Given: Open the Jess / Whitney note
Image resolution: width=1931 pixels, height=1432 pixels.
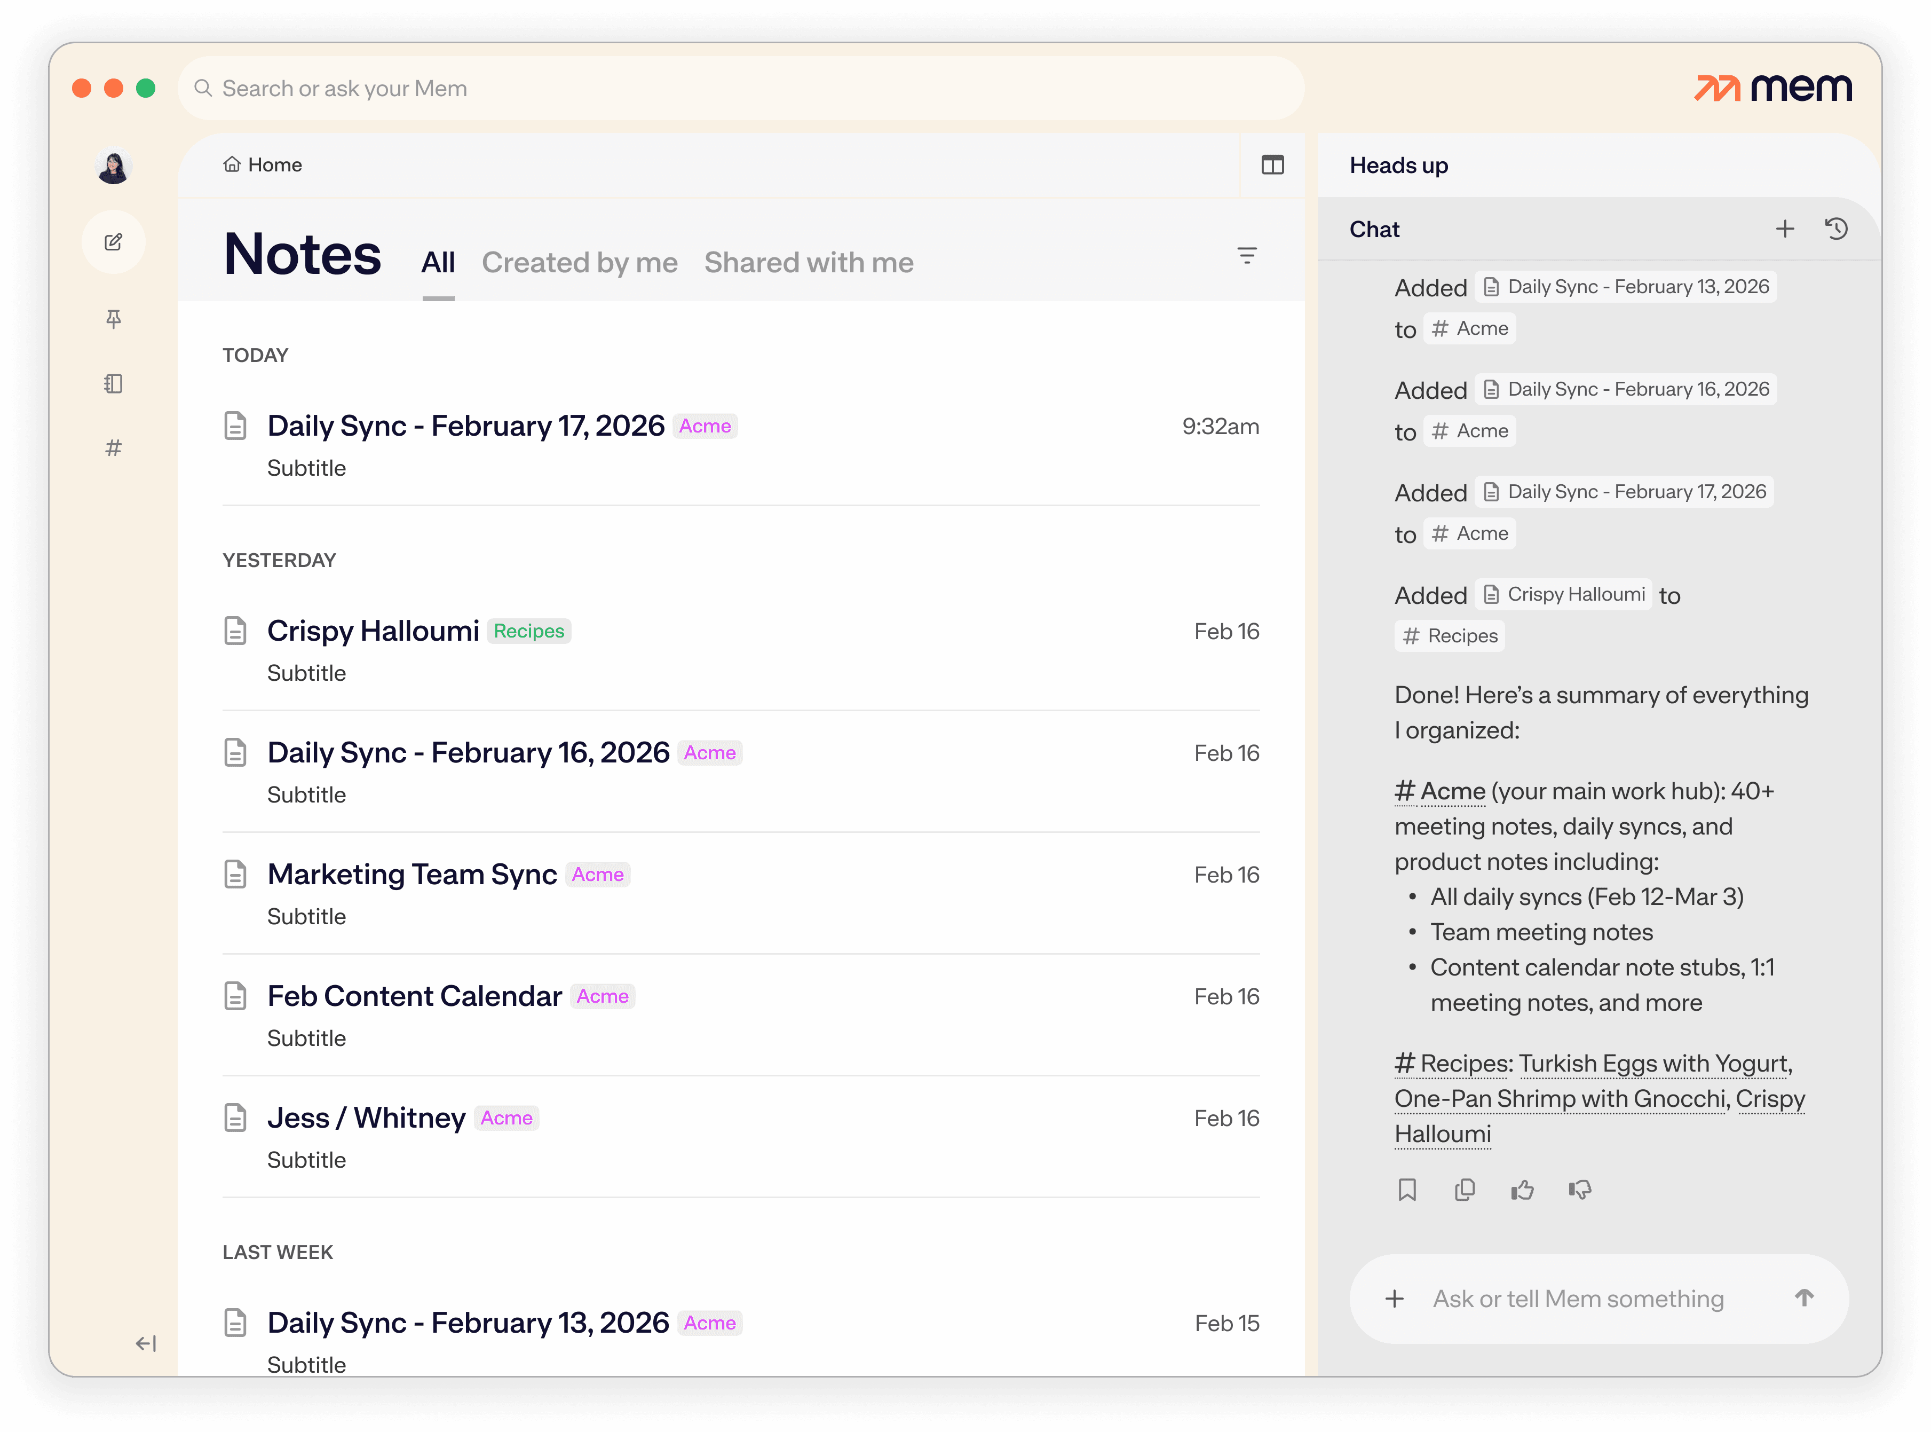Looking at the screenshot, I should coord(366,1118).
